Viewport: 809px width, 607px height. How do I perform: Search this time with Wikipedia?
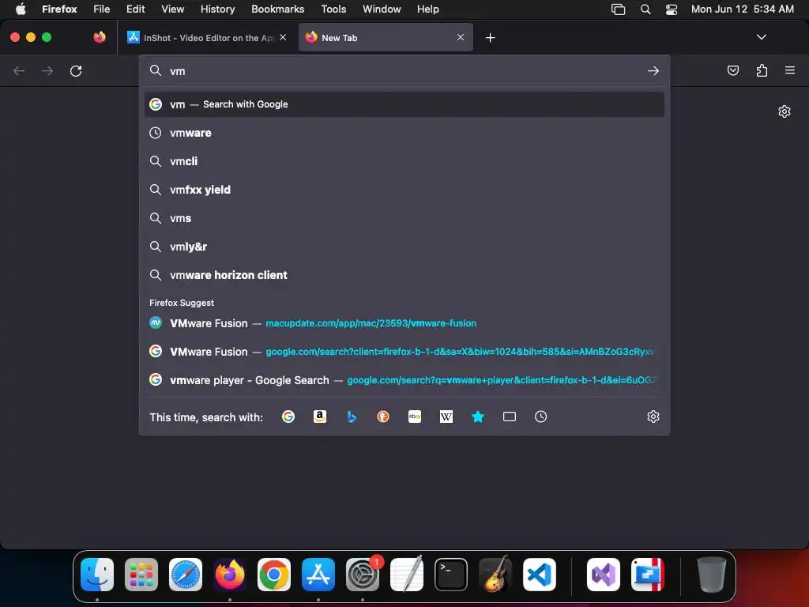click(446, 417)
